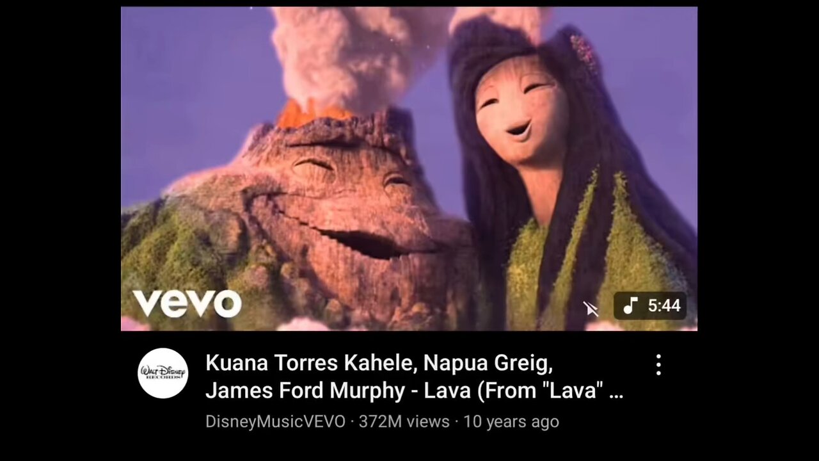Image resolution: width=819 pixels, height=461 pixels.
Task: Open the Lava video title link
Action: pyautogui.click(x=414, y=376)
